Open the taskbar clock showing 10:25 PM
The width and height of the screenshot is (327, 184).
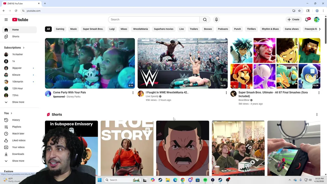point(319,180)
